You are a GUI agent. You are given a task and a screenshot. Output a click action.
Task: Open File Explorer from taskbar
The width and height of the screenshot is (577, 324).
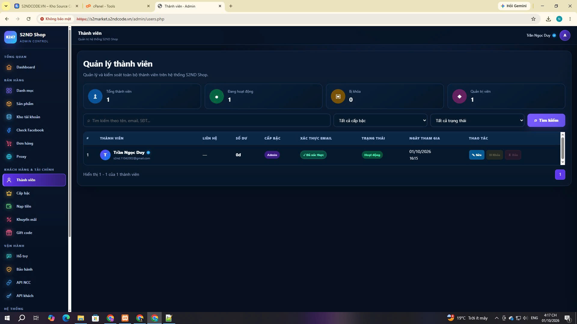coord(81,318)
